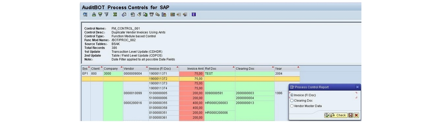Click the ABC analysis chart icon

[x=164, y=14]
